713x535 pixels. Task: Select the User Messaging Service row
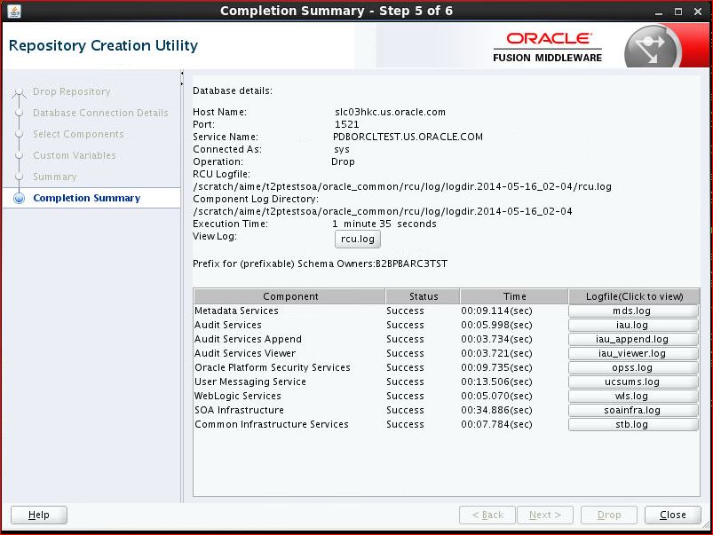click(447, 382)
